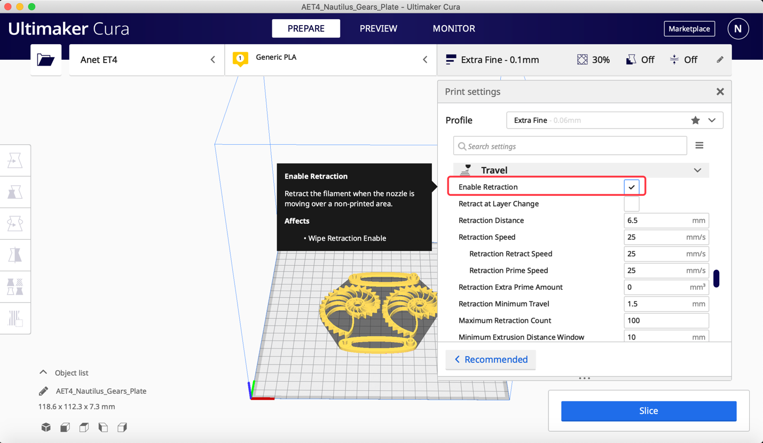Open Support Blocker tool
Screen dimensions: 763x443
[15, 318]
